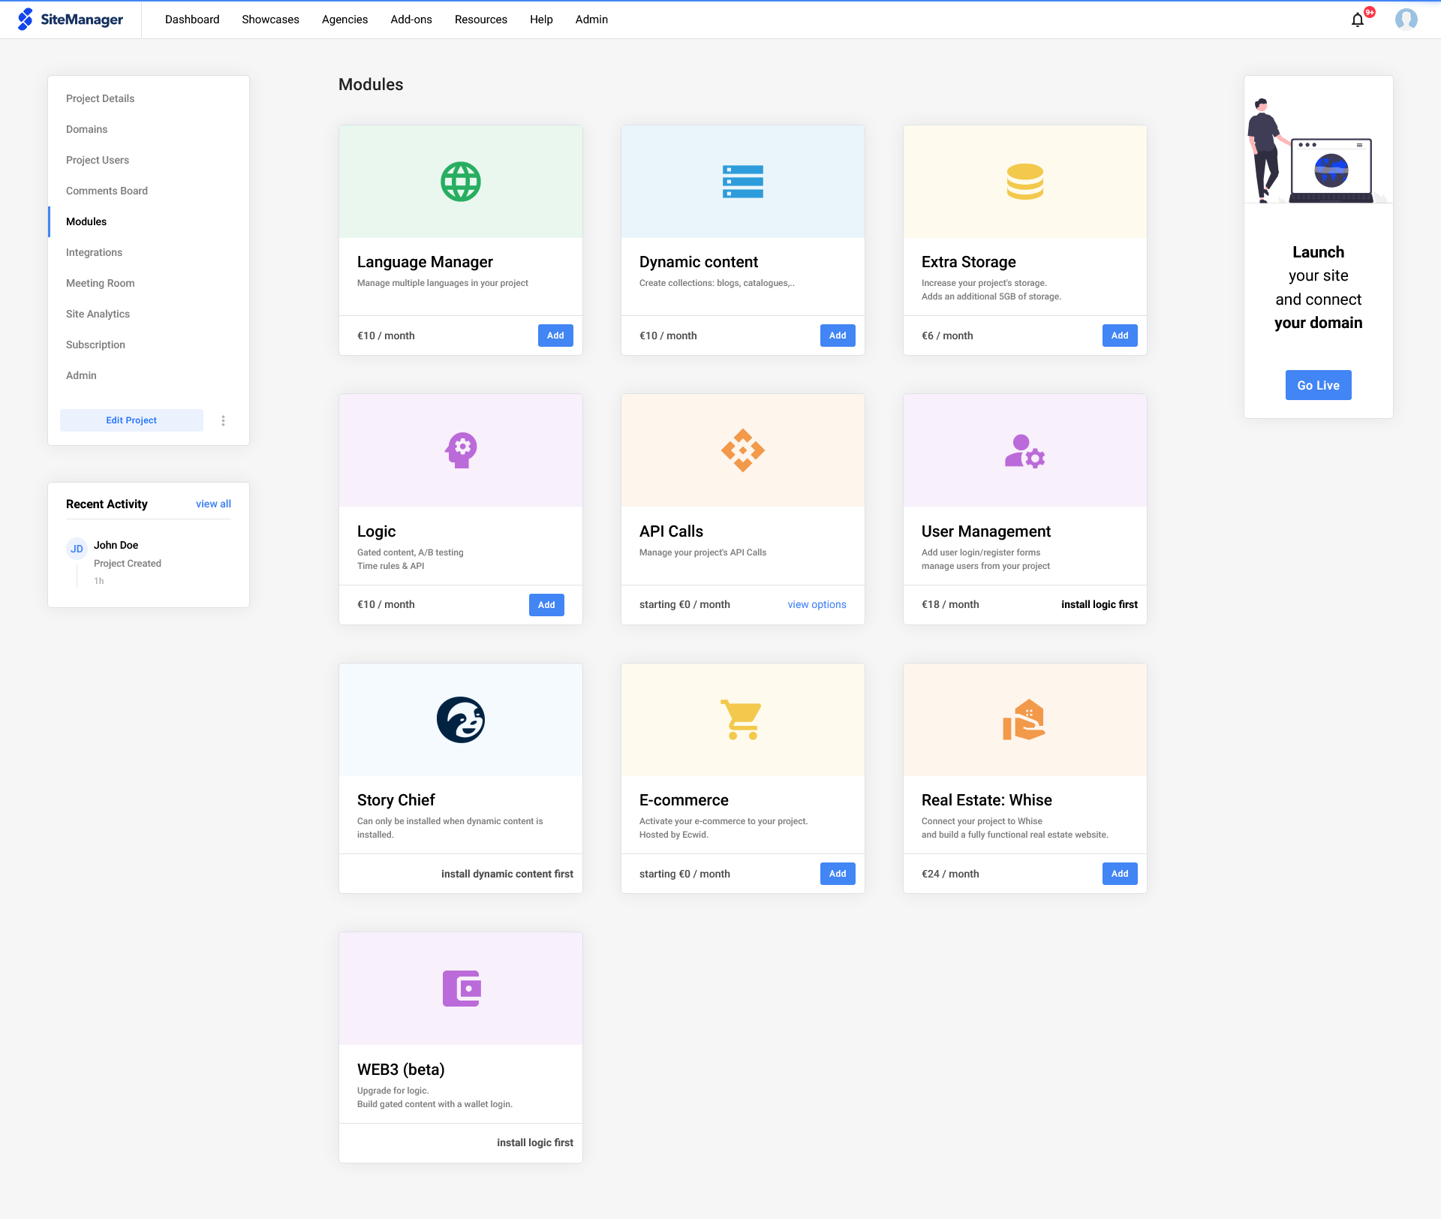Click the Modules page heading

[x=371, y=85]
